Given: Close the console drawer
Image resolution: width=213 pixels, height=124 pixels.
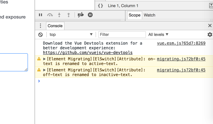Looking at the screenshot, I should coord(210,25).
